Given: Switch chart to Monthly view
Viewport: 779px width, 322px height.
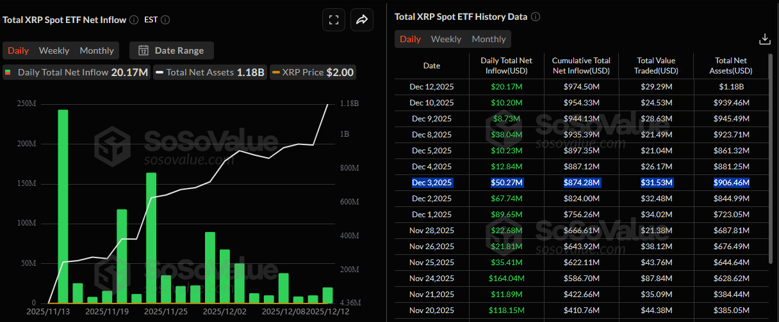Looking at the screenshot, I should [x=97, y=50].
